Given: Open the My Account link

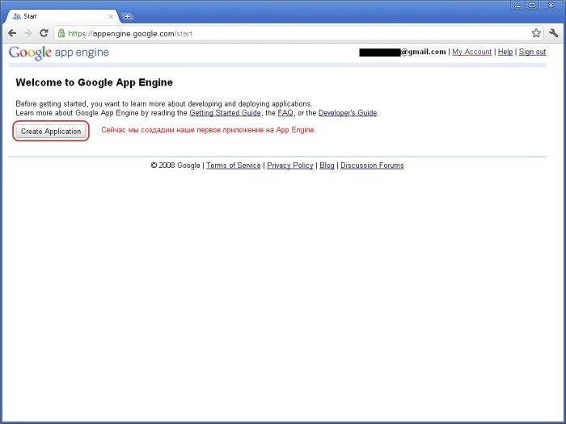Looking at the screenshot, I should (471, 52).
